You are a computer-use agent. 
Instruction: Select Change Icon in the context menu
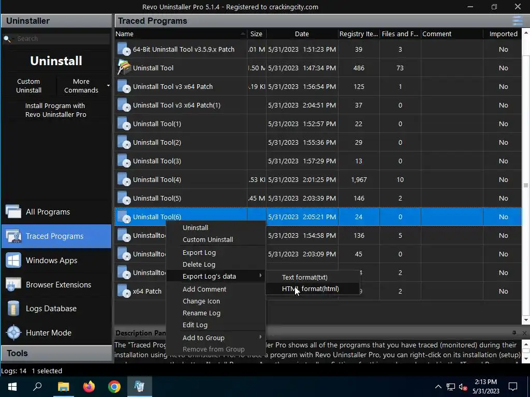[x=216, y=301]
